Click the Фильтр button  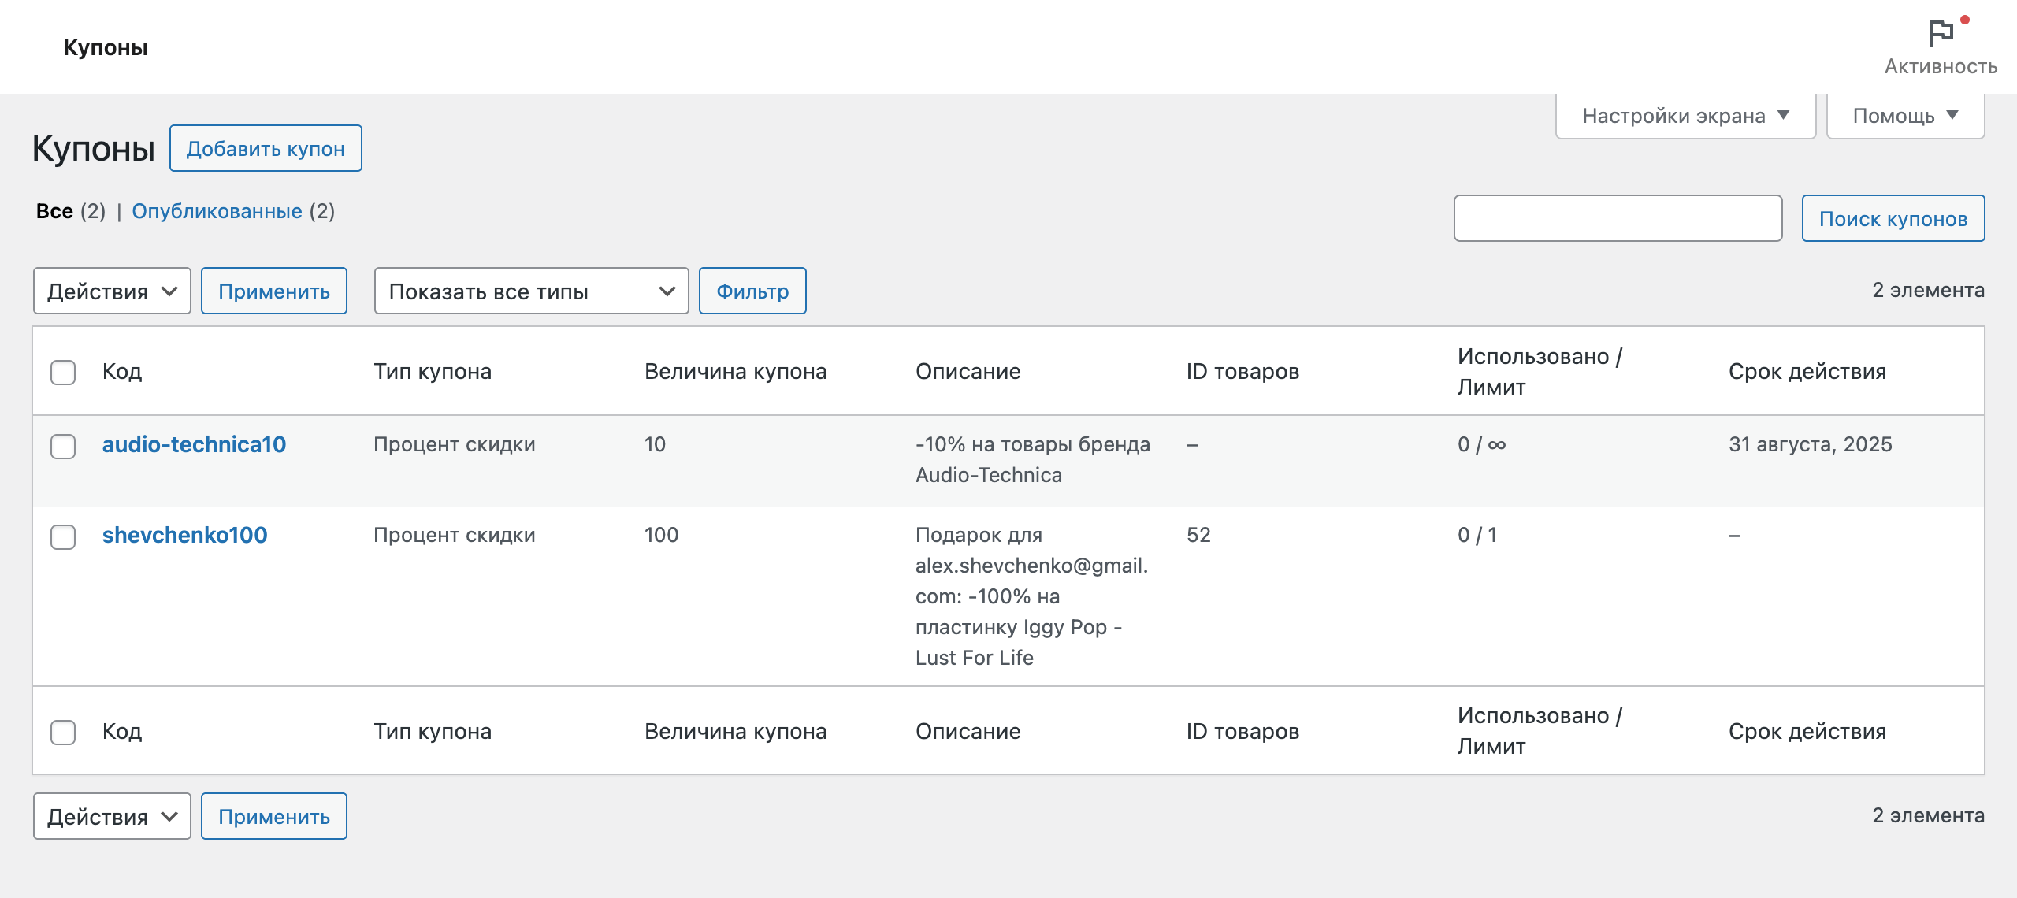[752, 291]
